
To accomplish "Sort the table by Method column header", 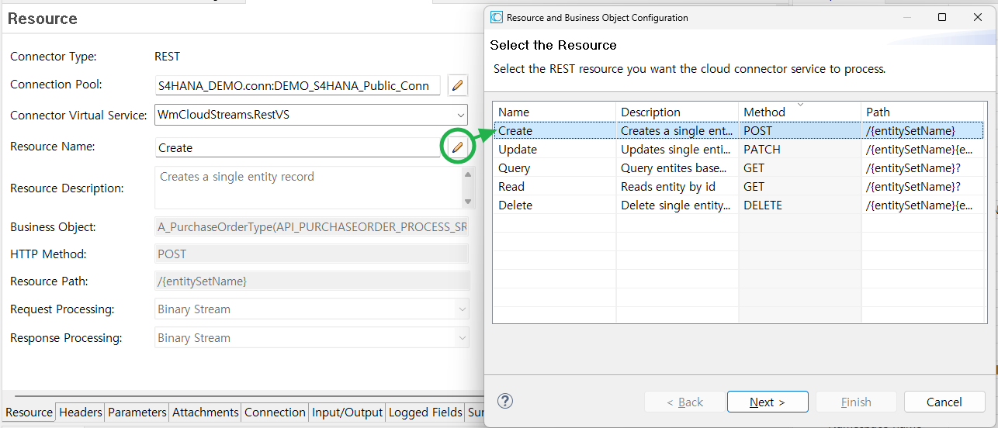I will click(x=799, y=112).
